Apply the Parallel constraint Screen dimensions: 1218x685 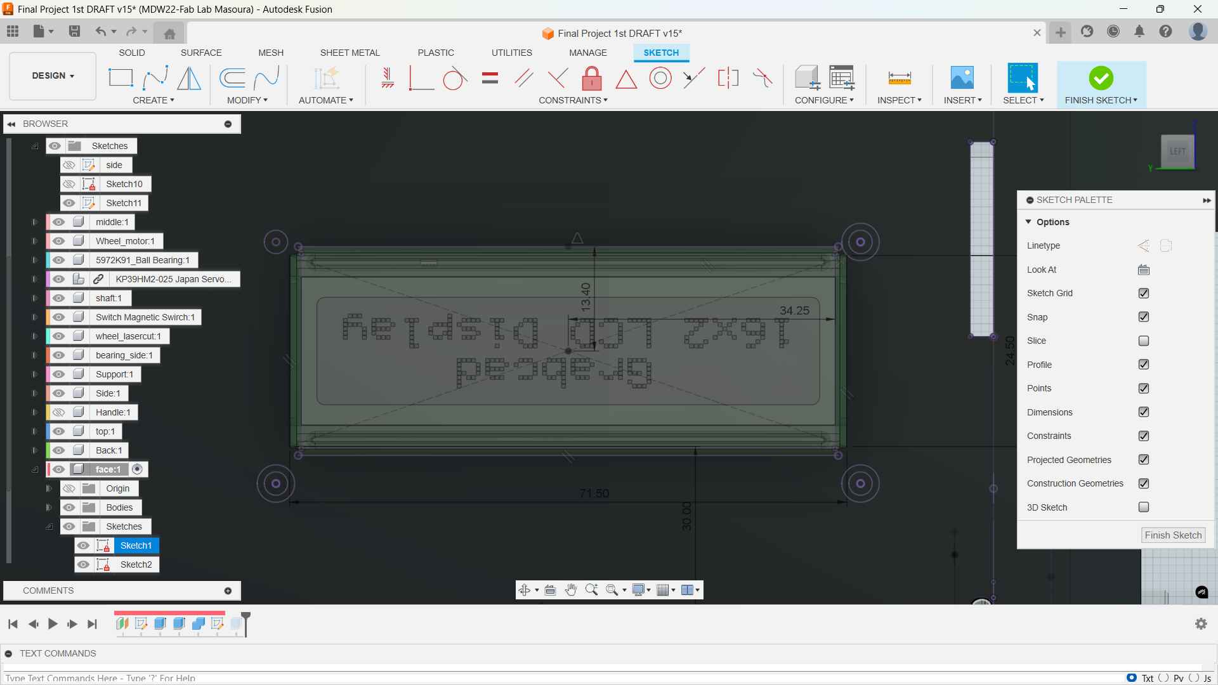(x=523, y=78)
